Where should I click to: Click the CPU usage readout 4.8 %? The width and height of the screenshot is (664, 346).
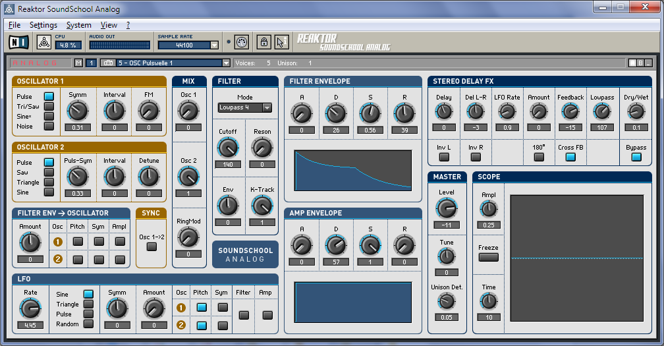point(69,45)
